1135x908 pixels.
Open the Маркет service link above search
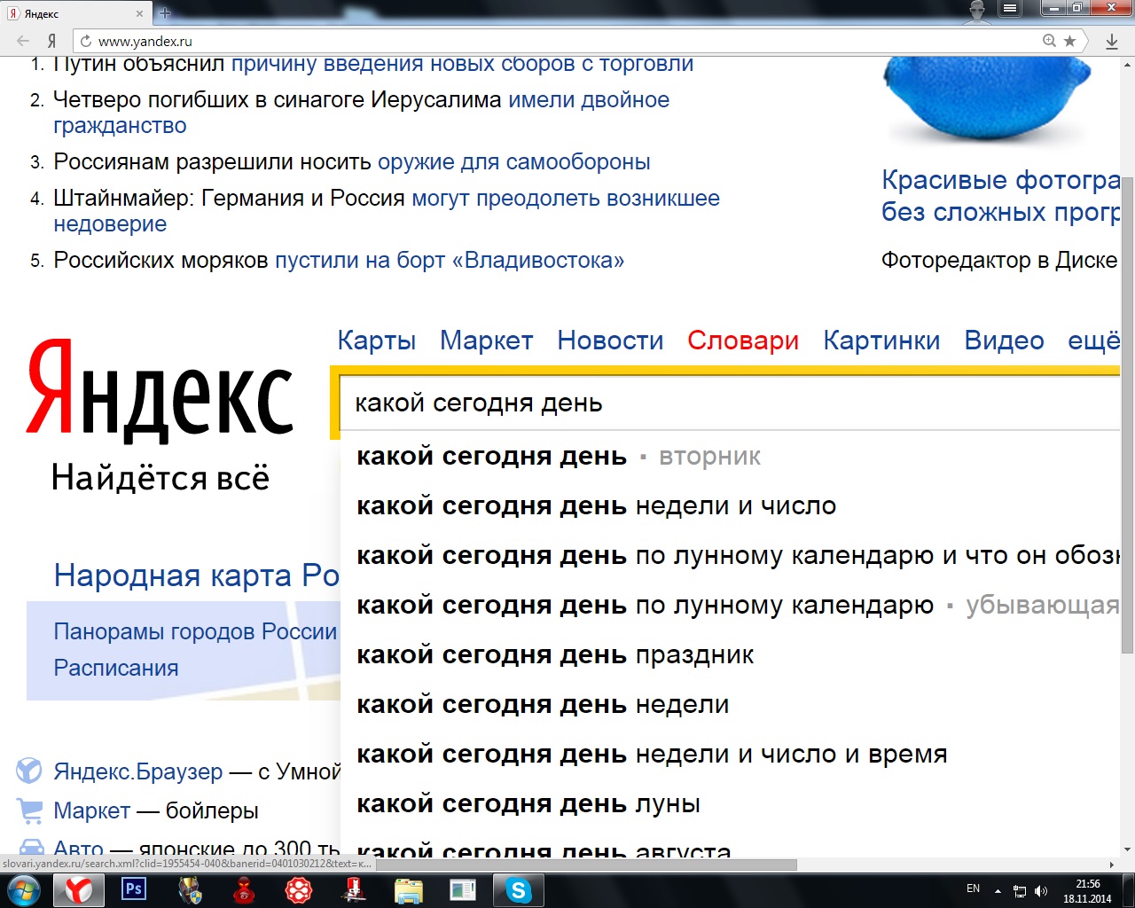tap(486, 340)
